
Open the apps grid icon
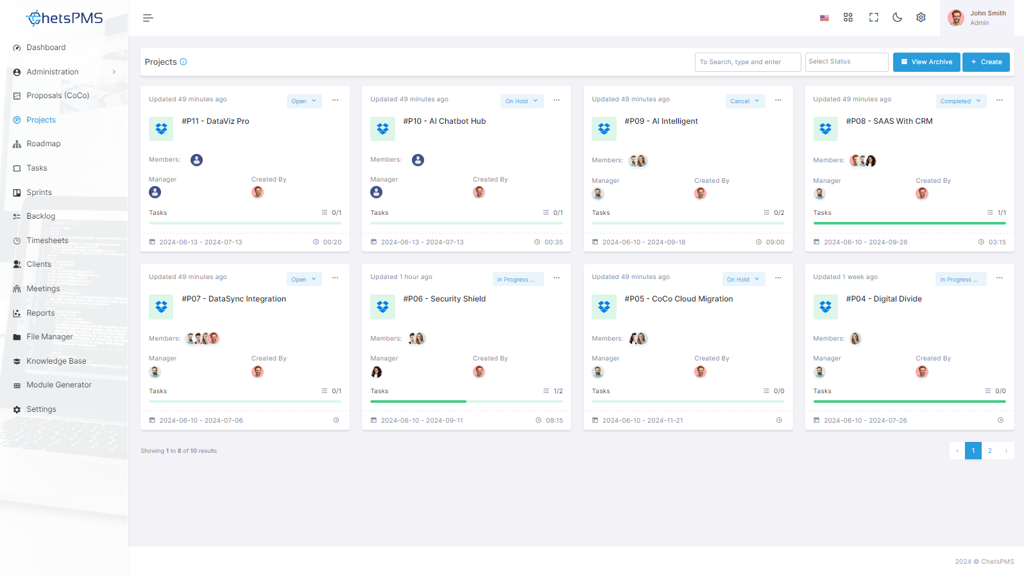848,18
